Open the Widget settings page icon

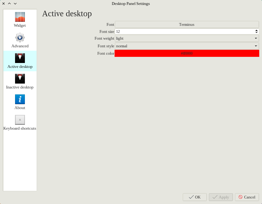tap(20, 17)
